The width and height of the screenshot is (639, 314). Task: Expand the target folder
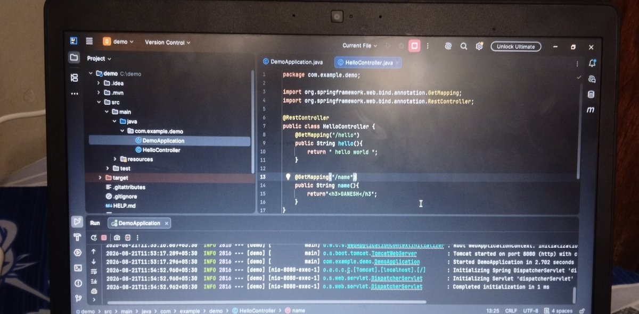(100, 178)
